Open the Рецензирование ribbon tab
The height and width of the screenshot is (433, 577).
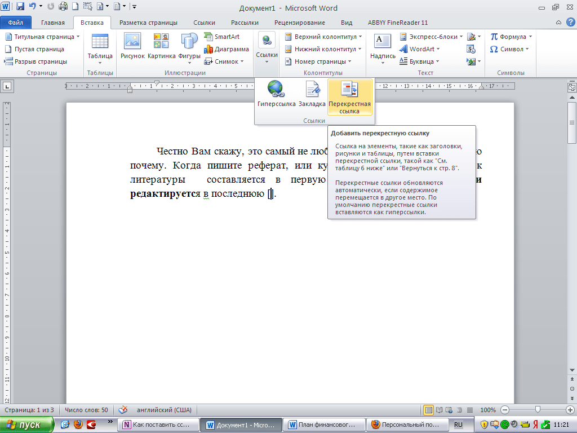pyautogui.click(x=300, y=23)
